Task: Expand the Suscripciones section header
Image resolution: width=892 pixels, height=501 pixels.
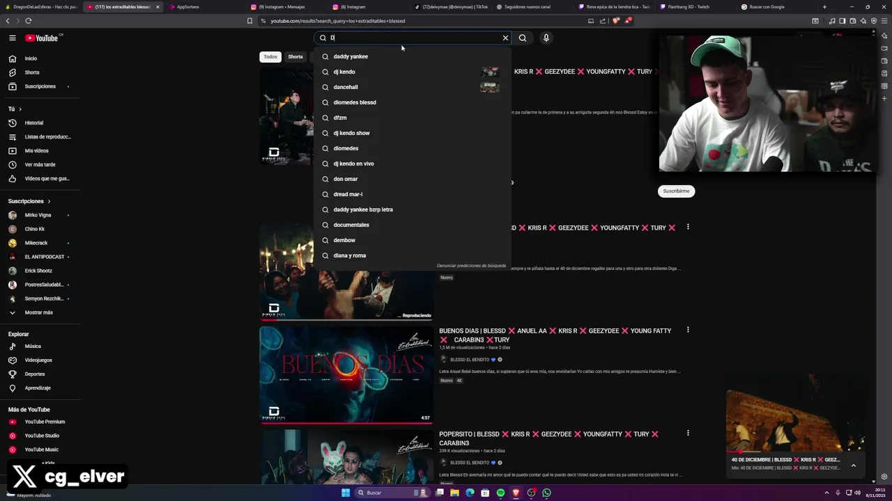Action: [29, 201]
